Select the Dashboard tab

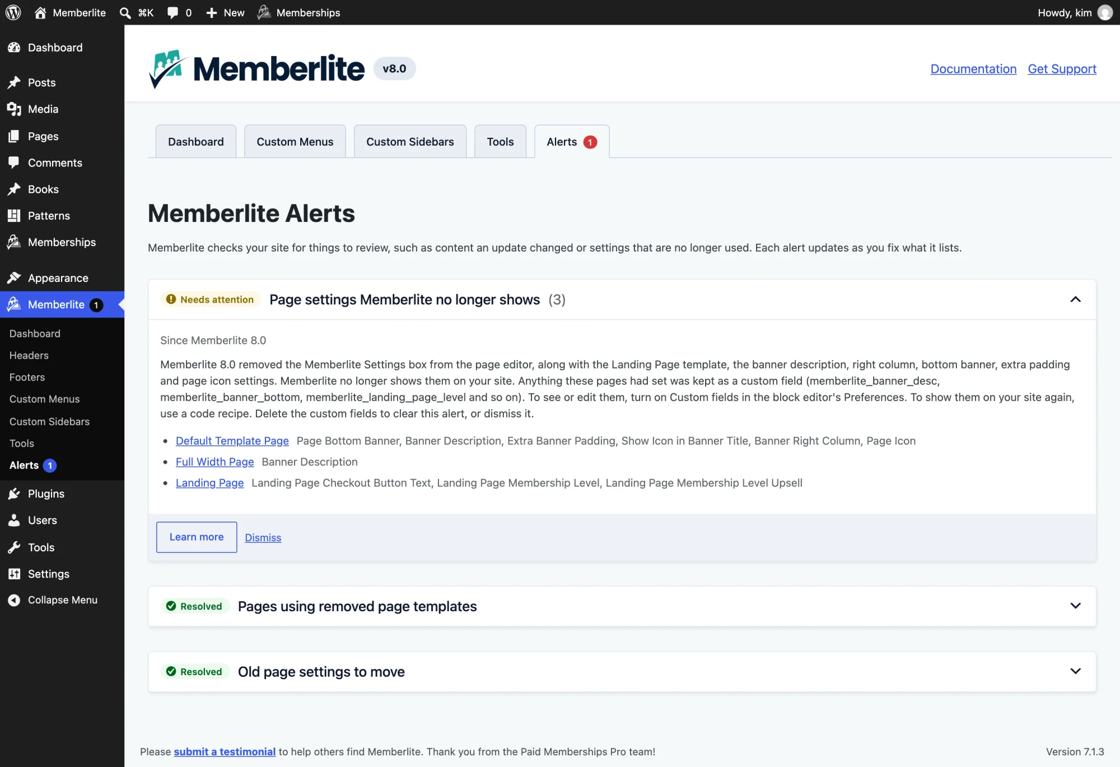coord(196,142)
